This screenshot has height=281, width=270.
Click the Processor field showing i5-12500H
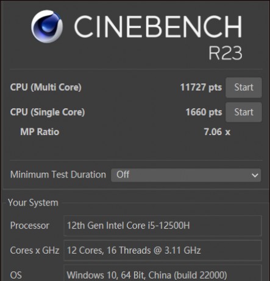(x=163, y=226)
